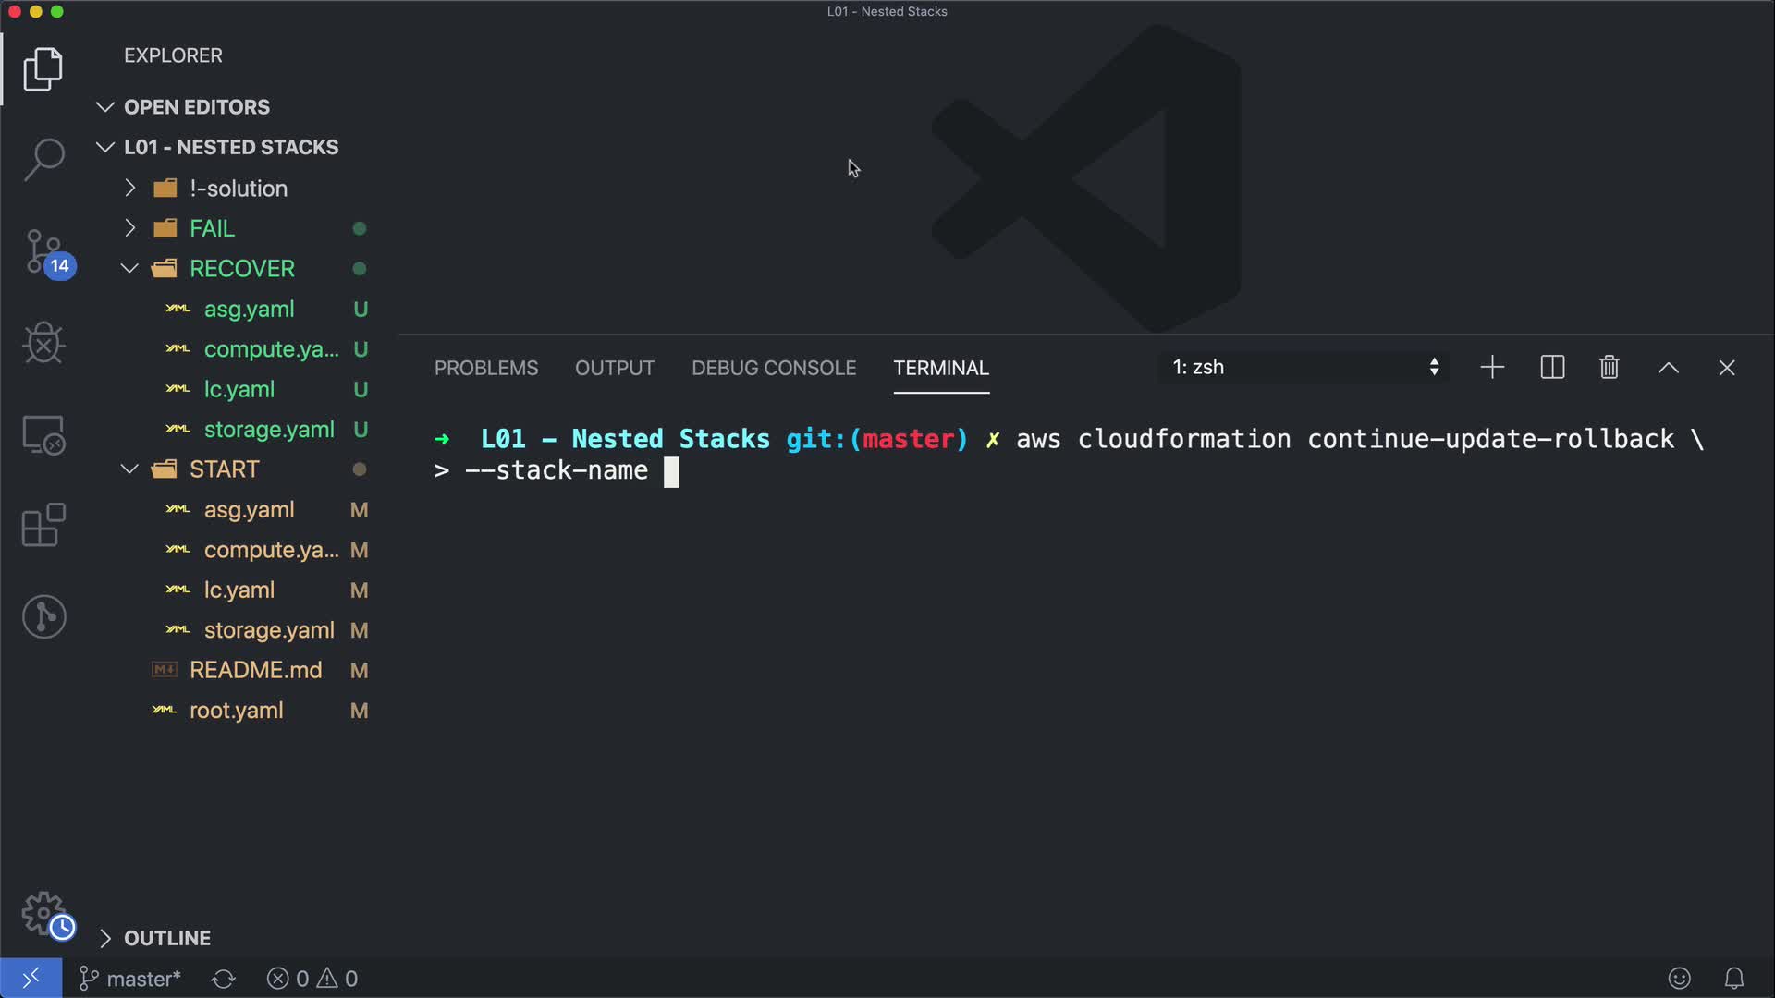Open the Search view in activity bar
Screen dimensions: 1775x998
(43, 160)
